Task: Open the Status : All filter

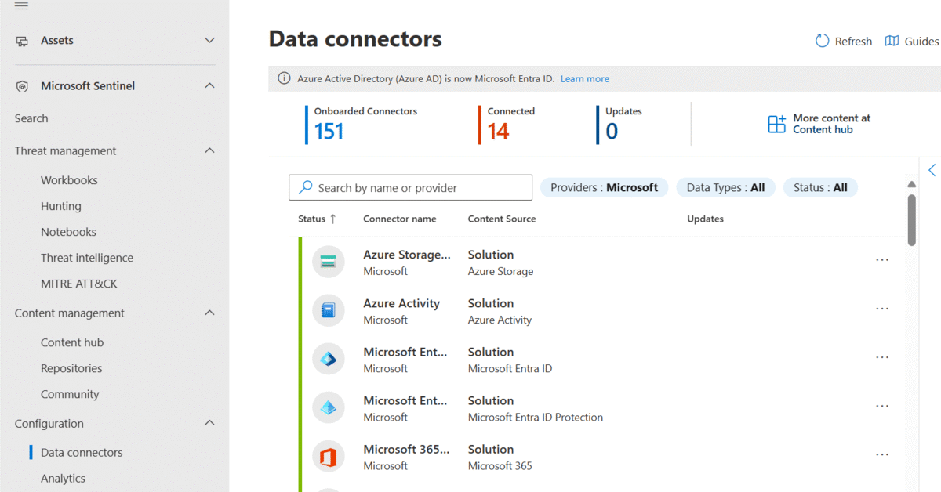Action: pyautogui.click(x=820, y=188)
